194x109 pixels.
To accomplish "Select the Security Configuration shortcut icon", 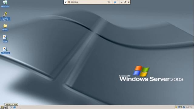I will 5,16.
